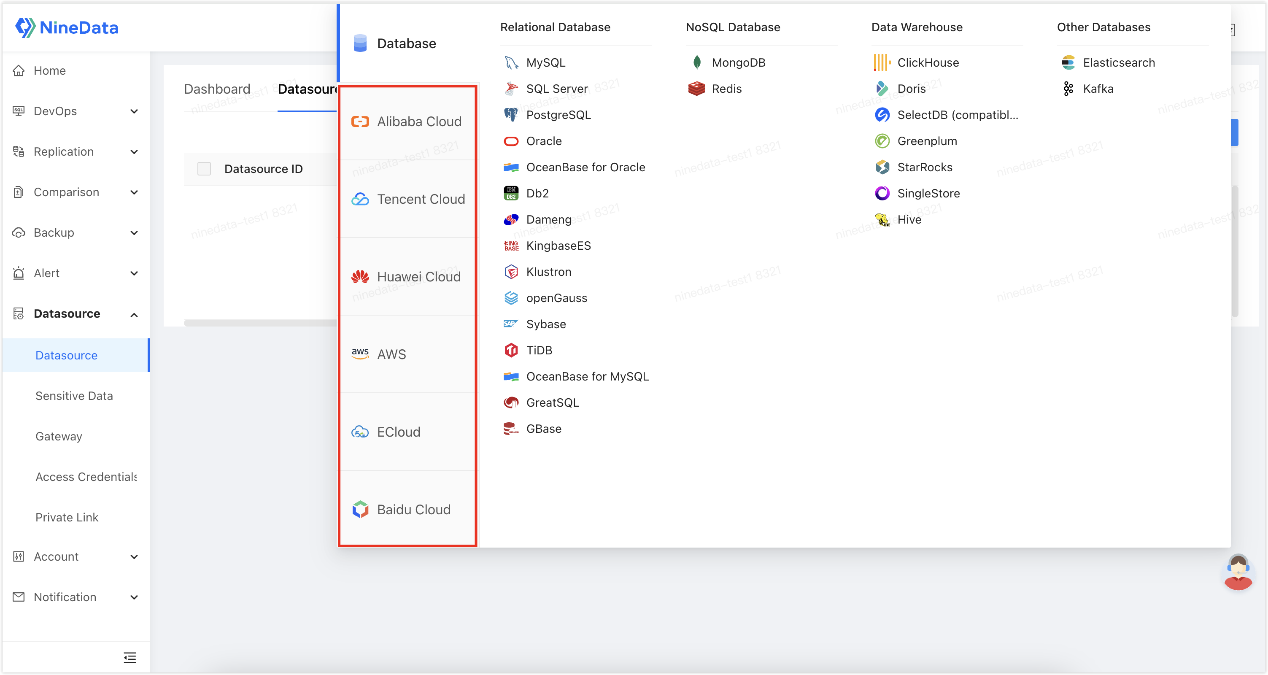Click the Backup cloud icon
This screenshot has width=1268, height=675.
point(19,232)
